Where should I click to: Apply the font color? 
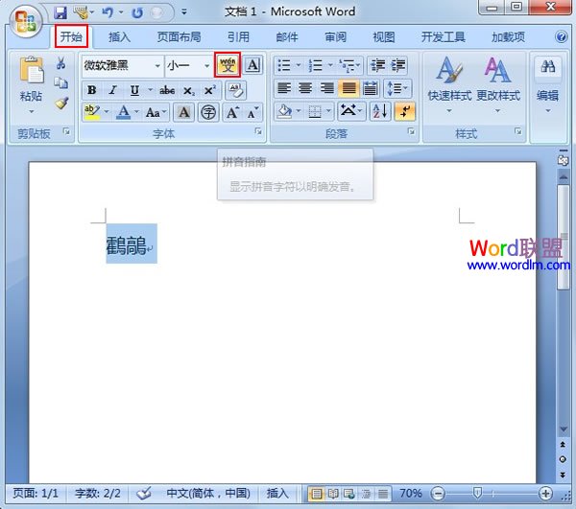pyautogui.click(x=124, y=112)
